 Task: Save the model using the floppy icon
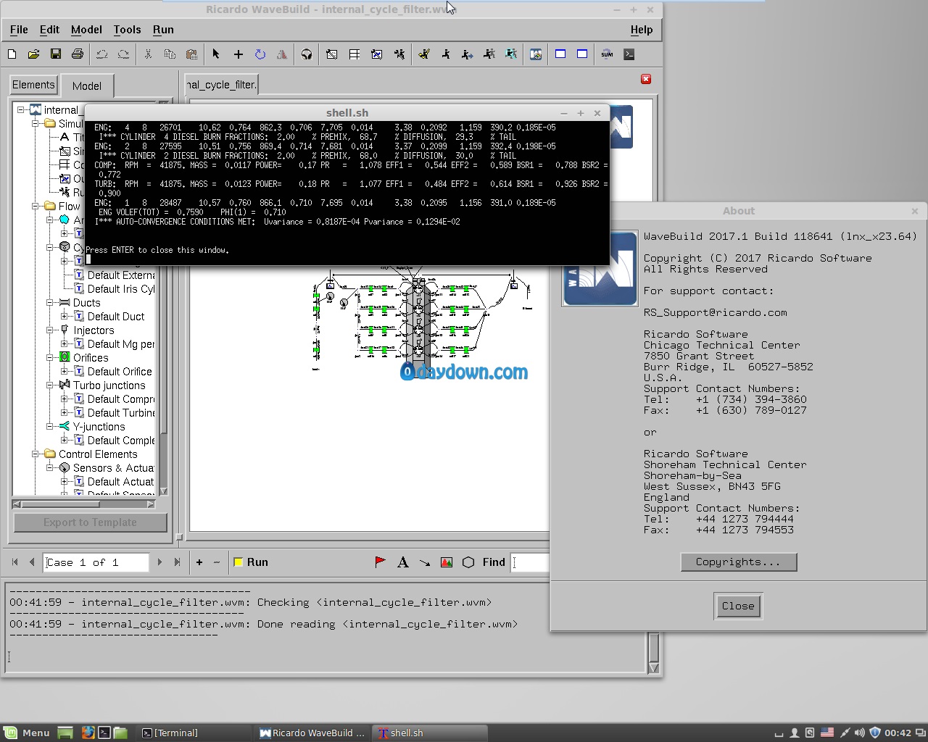(56, 54)
